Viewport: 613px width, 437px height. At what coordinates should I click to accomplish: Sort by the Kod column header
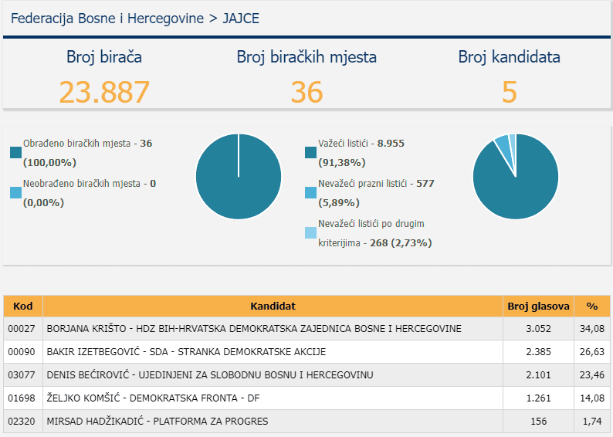point(23,307)
